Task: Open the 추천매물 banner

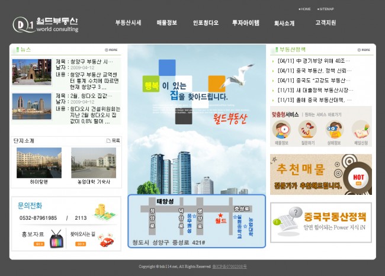Action: click(321, 175)
